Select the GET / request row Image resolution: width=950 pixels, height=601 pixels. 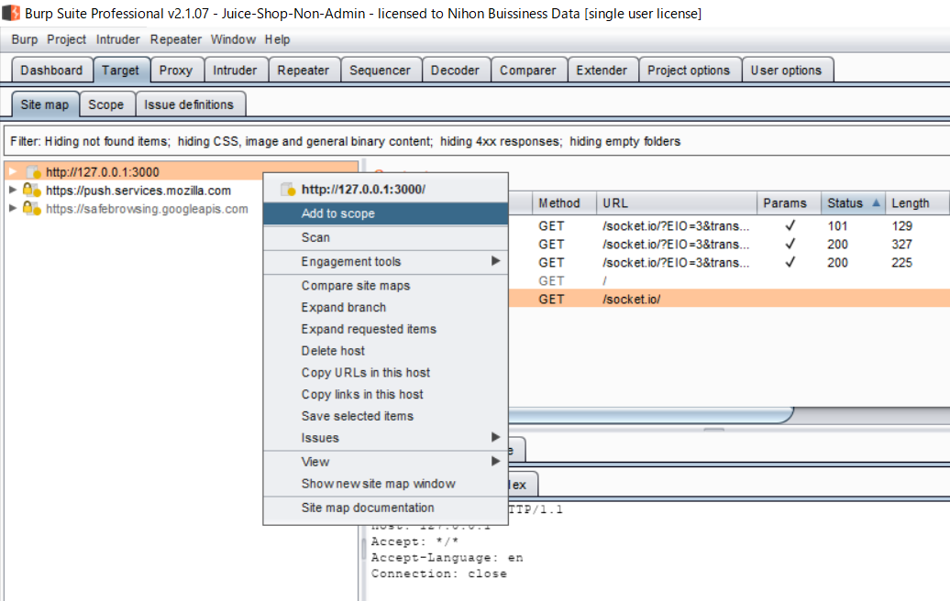729,281
